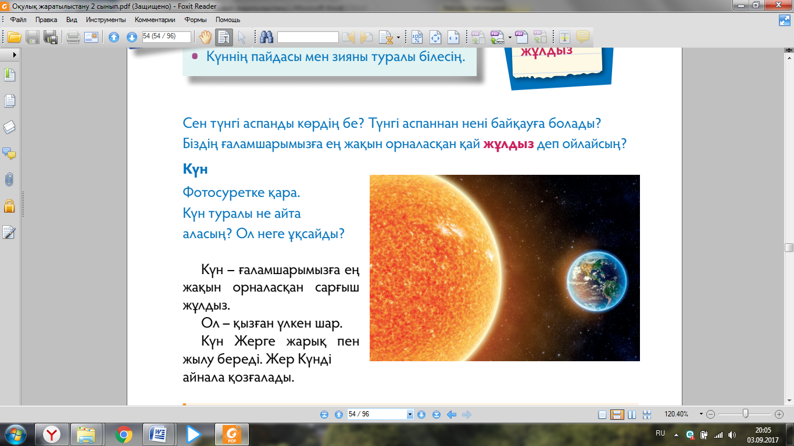Click the PDF printer creation icon

click(498, 37)
